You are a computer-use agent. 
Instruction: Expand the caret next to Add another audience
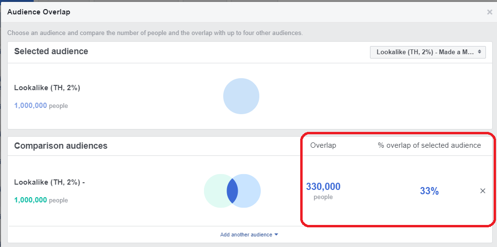276,235
